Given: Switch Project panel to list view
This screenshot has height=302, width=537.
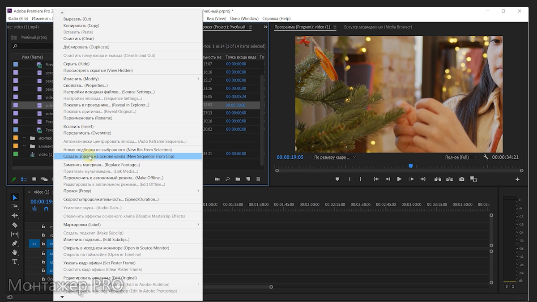Looking at the screenshot, I should click(24, 179).
